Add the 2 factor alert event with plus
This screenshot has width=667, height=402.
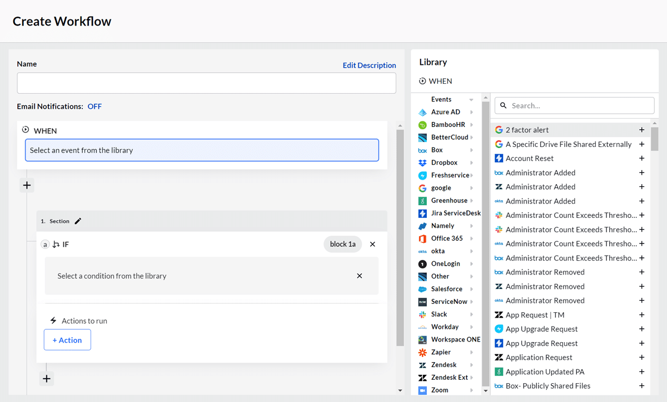641,130
